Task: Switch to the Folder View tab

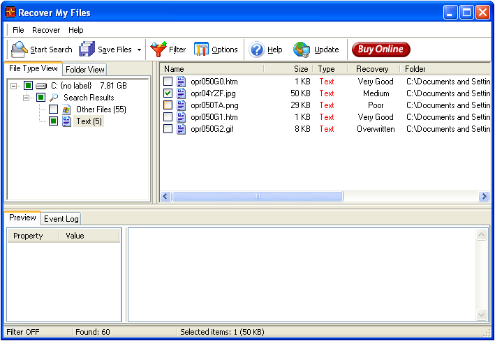Action: tap(84, 70)
